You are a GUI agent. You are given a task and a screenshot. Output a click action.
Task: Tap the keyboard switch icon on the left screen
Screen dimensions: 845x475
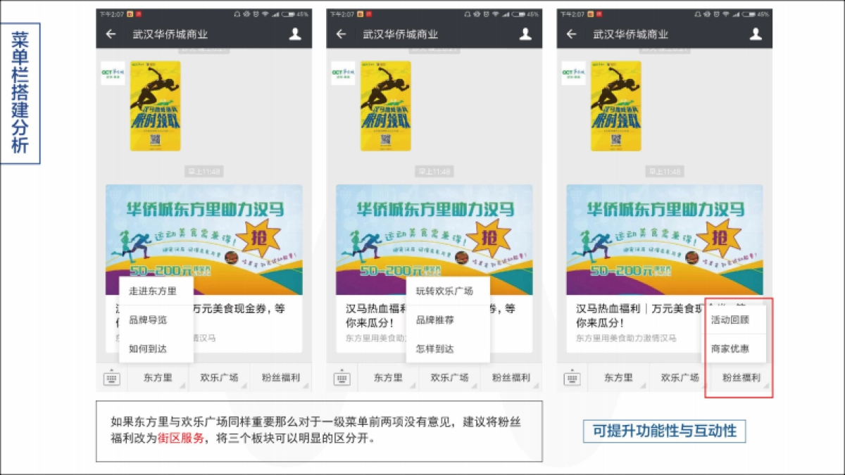[x=111, y=378]
